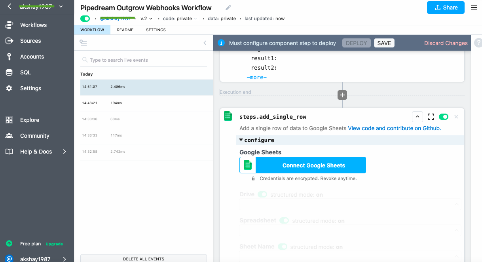Viewport: 482px width, 262px height.
Task: Click the Accounts key icon
Action: pyautogui.click(x=9, y=57)
